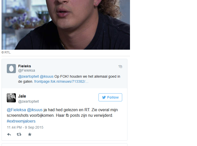Open the #extreemjaloers hashtag
This screenshot has width=197, height=146.
pyautogui.click(x=21, y=121)
